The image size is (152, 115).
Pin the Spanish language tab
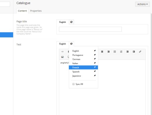(95, 71)
